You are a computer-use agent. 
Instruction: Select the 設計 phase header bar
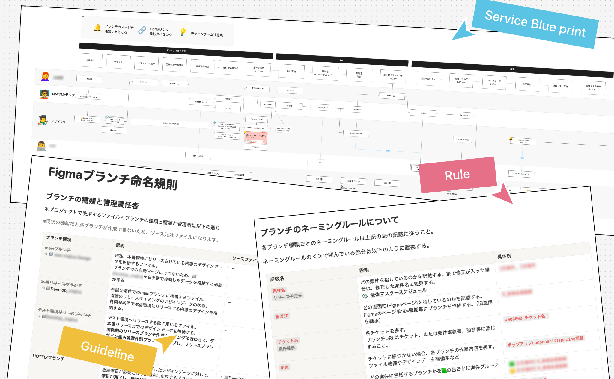pyautogui.click(x=342, y=60)
